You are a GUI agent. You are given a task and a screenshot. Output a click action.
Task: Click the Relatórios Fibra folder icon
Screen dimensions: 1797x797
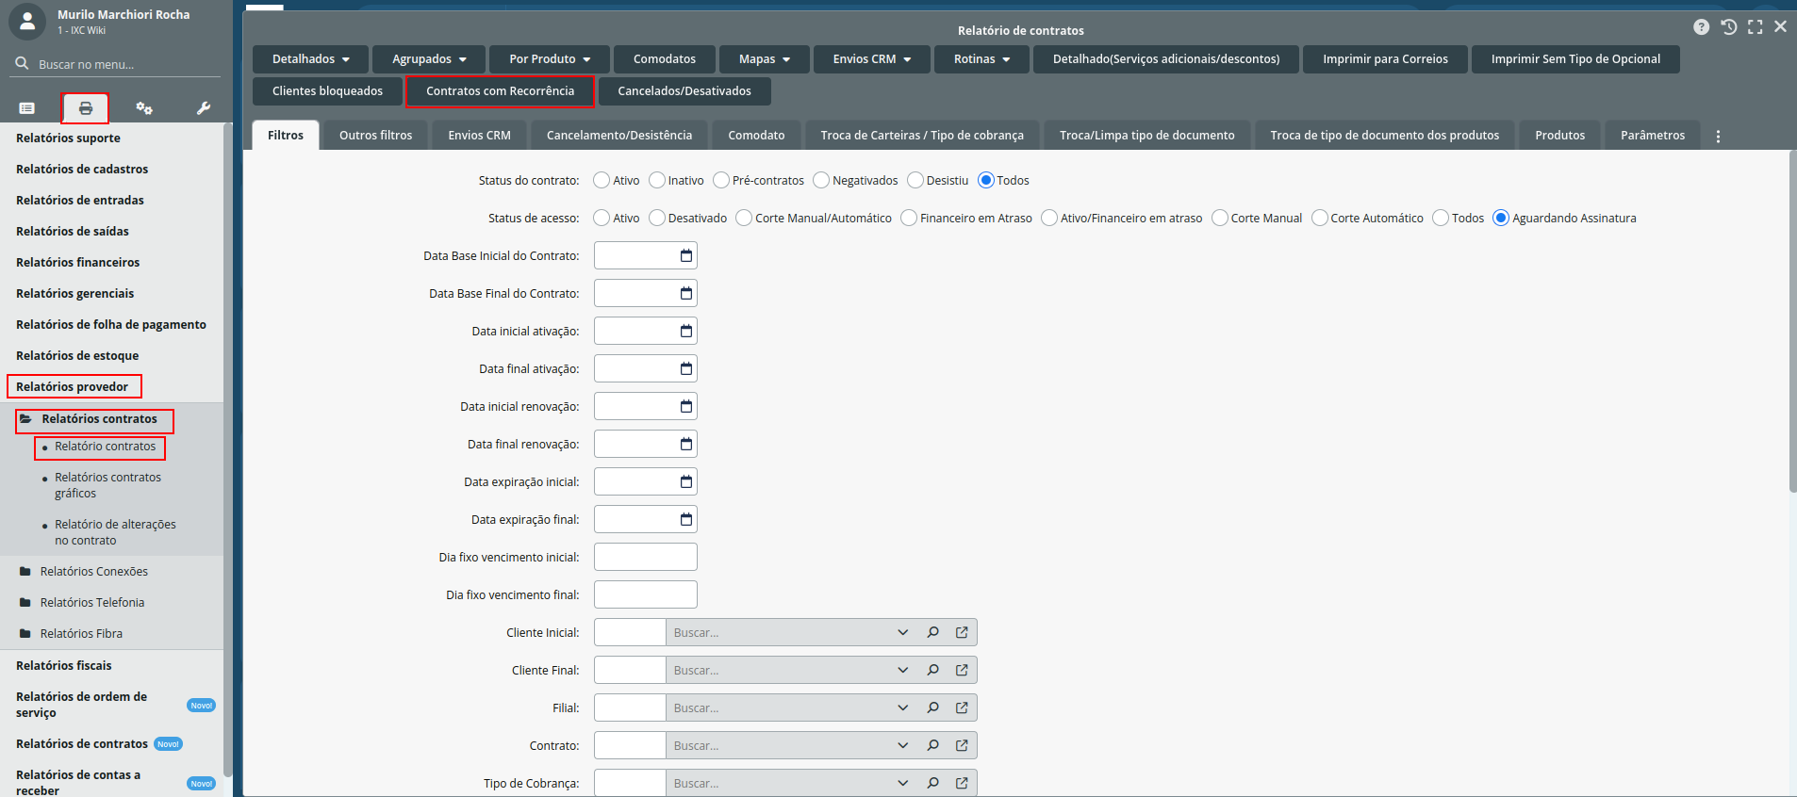(x=25, y=634)
